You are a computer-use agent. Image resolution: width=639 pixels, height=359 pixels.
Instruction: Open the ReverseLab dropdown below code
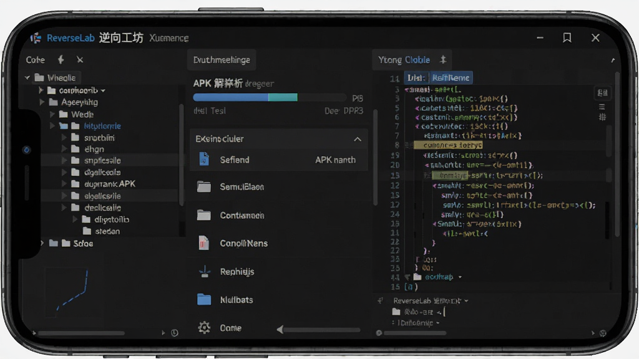click(x=431, y=301)
